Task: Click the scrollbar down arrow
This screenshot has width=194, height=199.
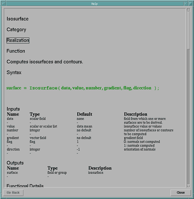Action: click(188, 186)
